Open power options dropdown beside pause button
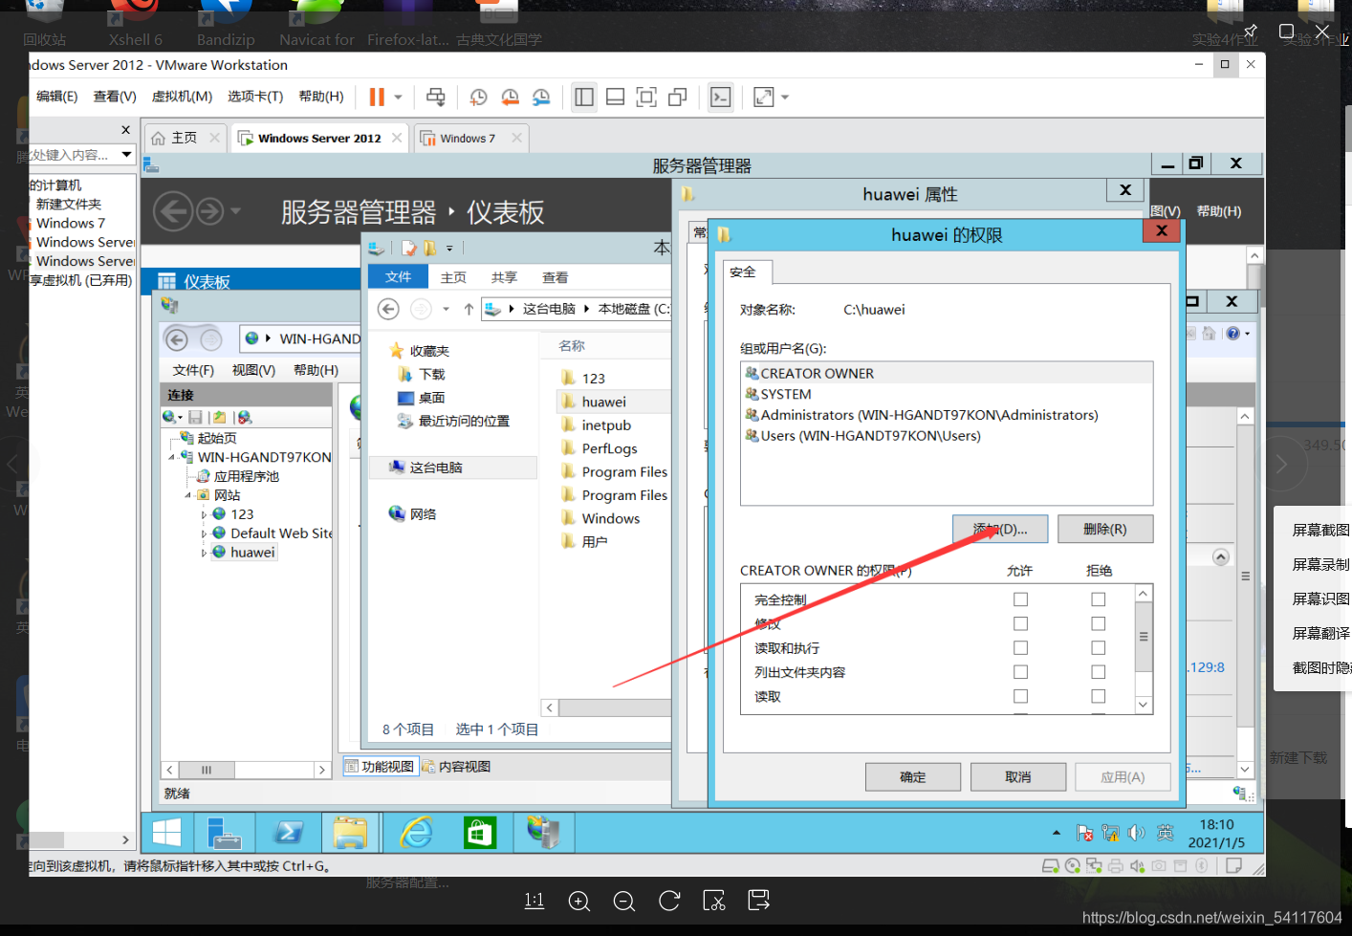 (x=399, y=97)
